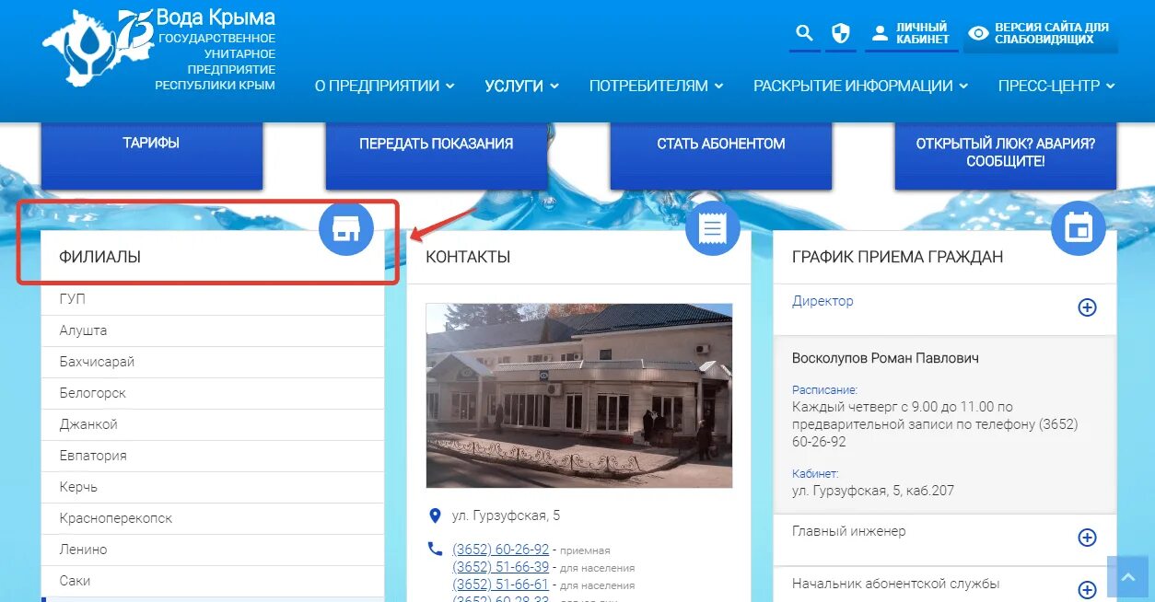
Task: Click the Контакты panel heading
Action: click(x=468, y=257)
